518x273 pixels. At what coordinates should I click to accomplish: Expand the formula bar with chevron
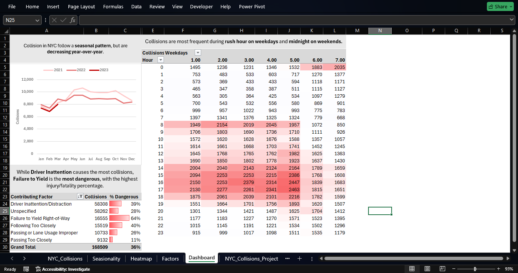(512, 20)
